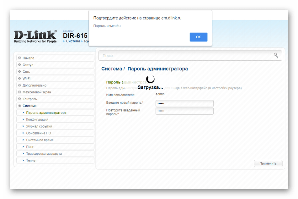Open the Сеть menu section
The height and width of the screenshot is (199, 298).
click(55, 72)
